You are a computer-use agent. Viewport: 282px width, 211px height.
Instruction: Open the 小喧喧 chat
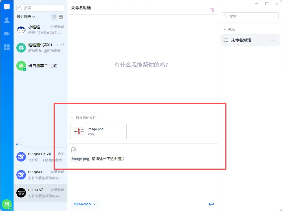(40, 30)
